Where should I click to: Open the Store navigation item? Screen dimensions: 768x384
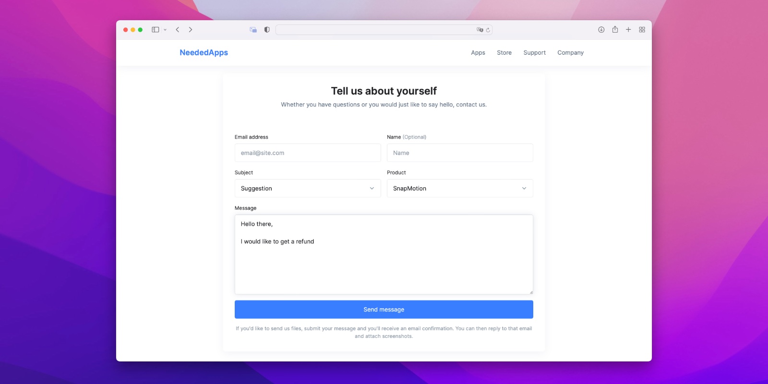click(504, 53)
